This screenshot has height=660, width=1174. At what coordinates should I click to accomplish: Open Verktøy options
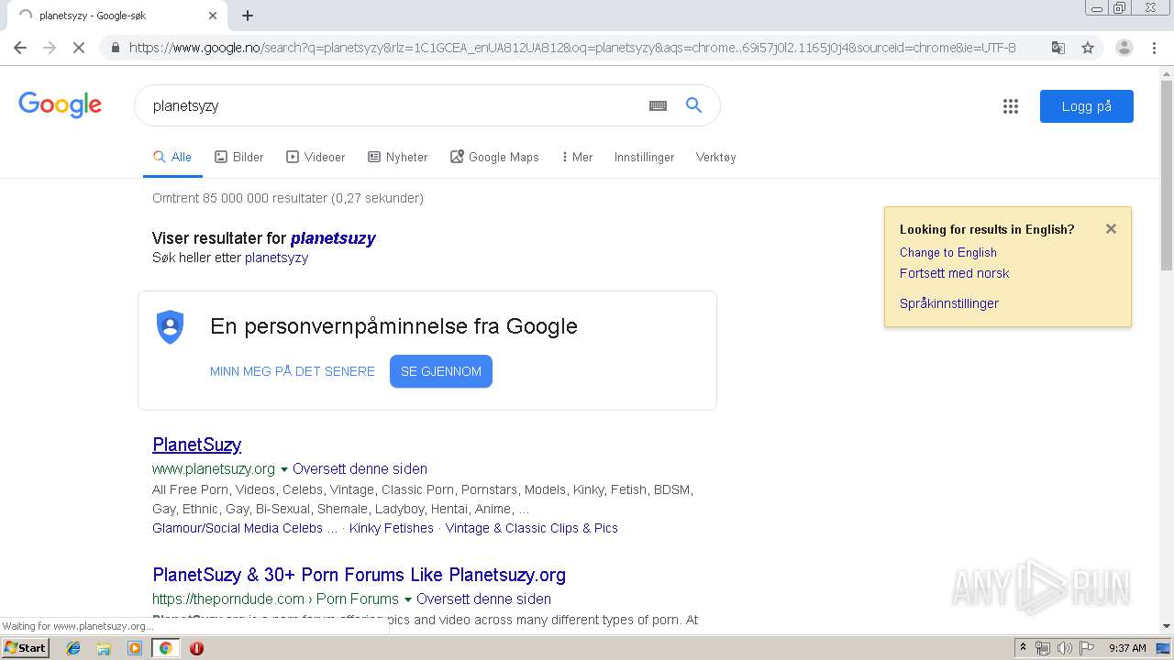(x=715, y=157)
